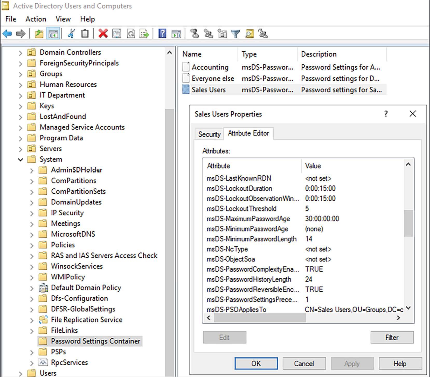
Task: Select the msDS-MaximumPasswordAge attribute row
Action: pos(303,219)
